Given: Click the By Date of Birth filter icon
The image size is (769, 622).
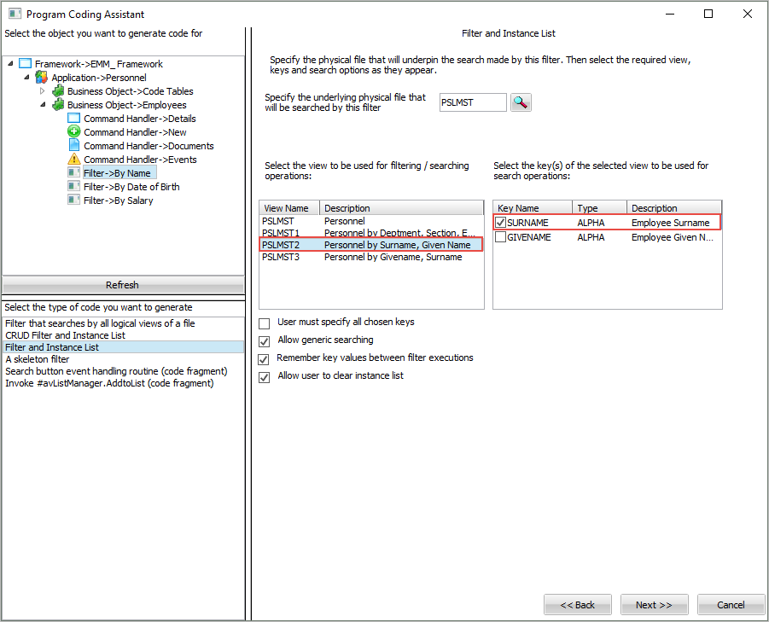Looking at the screenshot, I should pos(73,187).
